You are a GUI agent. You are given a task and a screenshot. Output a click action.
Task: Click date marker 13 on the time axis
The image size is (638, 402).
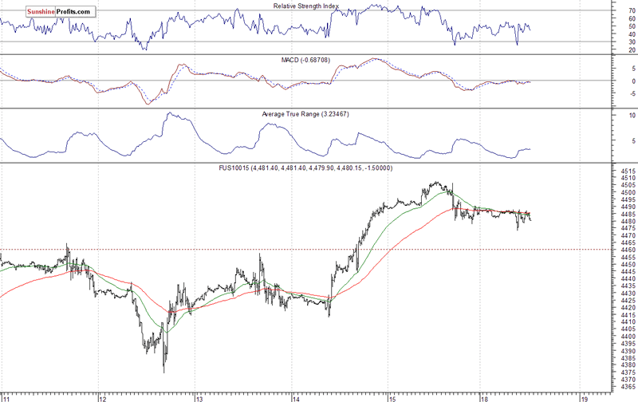[x=199, y=398]
